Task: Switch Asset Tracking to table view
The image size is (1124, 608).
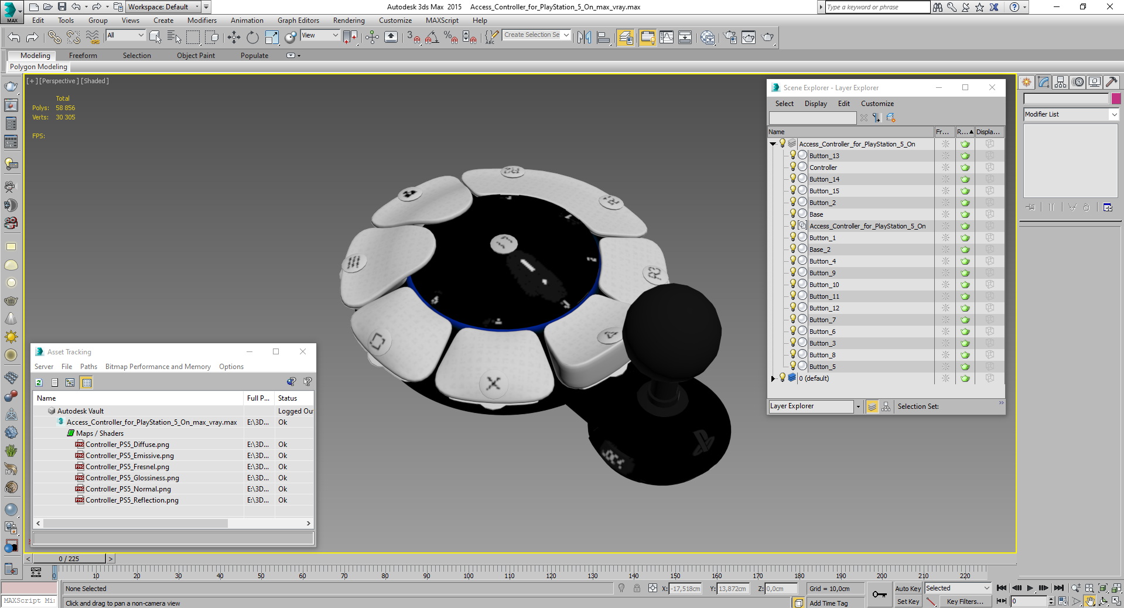Action: [87, 382]
